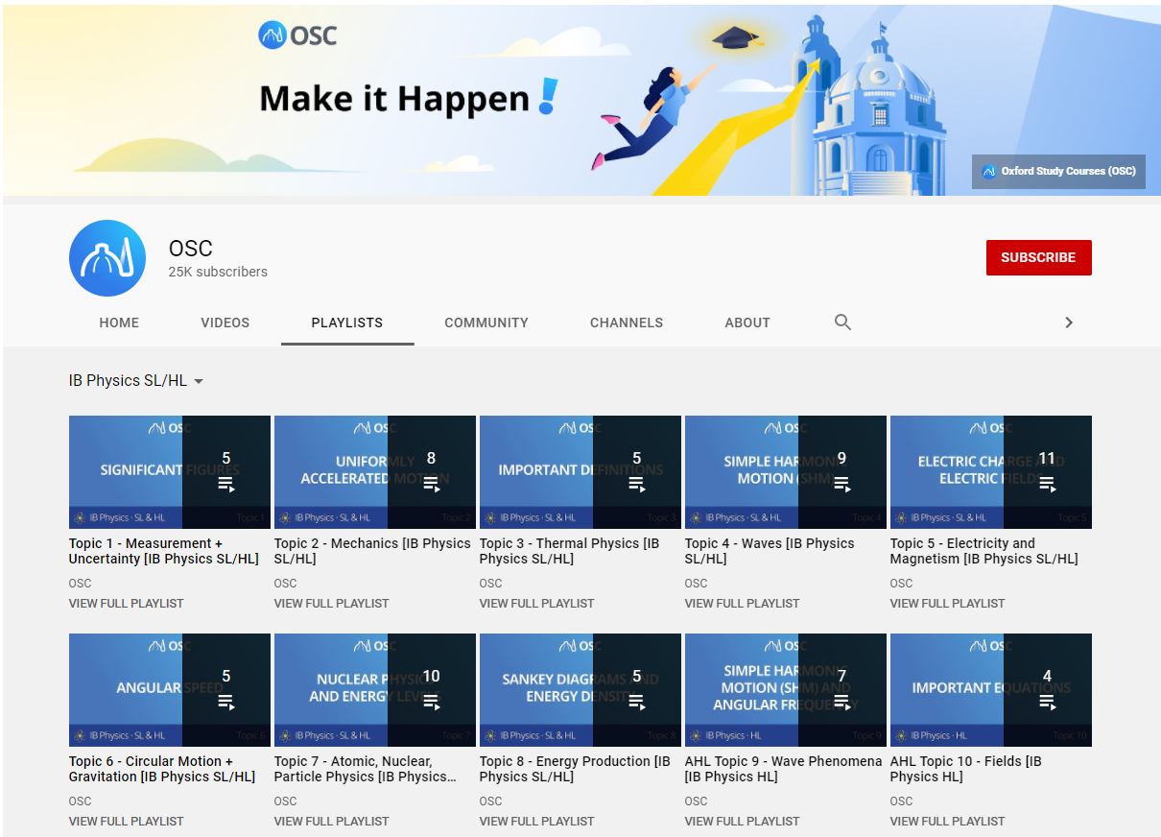Open the playlist icon on AHL Topic 10 Fields
The image size is (1161, 837).
pos(1048,704)
